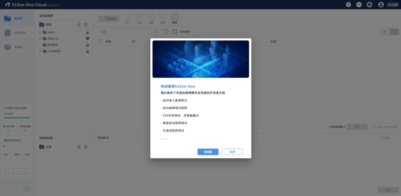Screen dimensions: 401x196
Task: Click 运行 button beside 已选案例数
Action: (x=357, y=127)
